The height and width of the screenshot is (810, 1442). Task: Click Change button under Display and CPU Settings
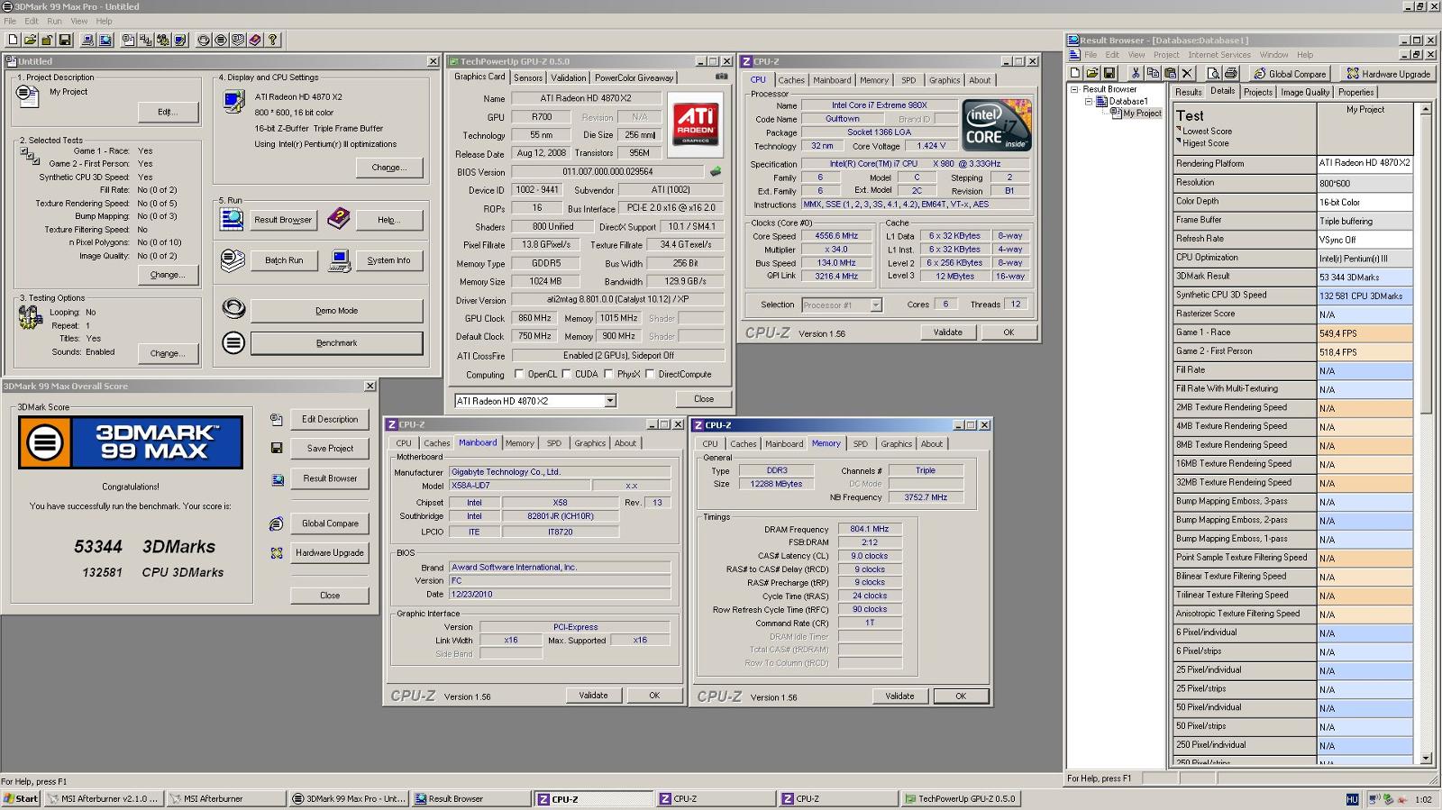(x=388, y=168)
